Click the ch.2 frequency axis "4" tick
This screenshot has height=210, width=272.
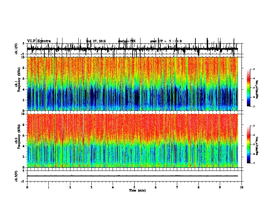click(x=24, y=146)
